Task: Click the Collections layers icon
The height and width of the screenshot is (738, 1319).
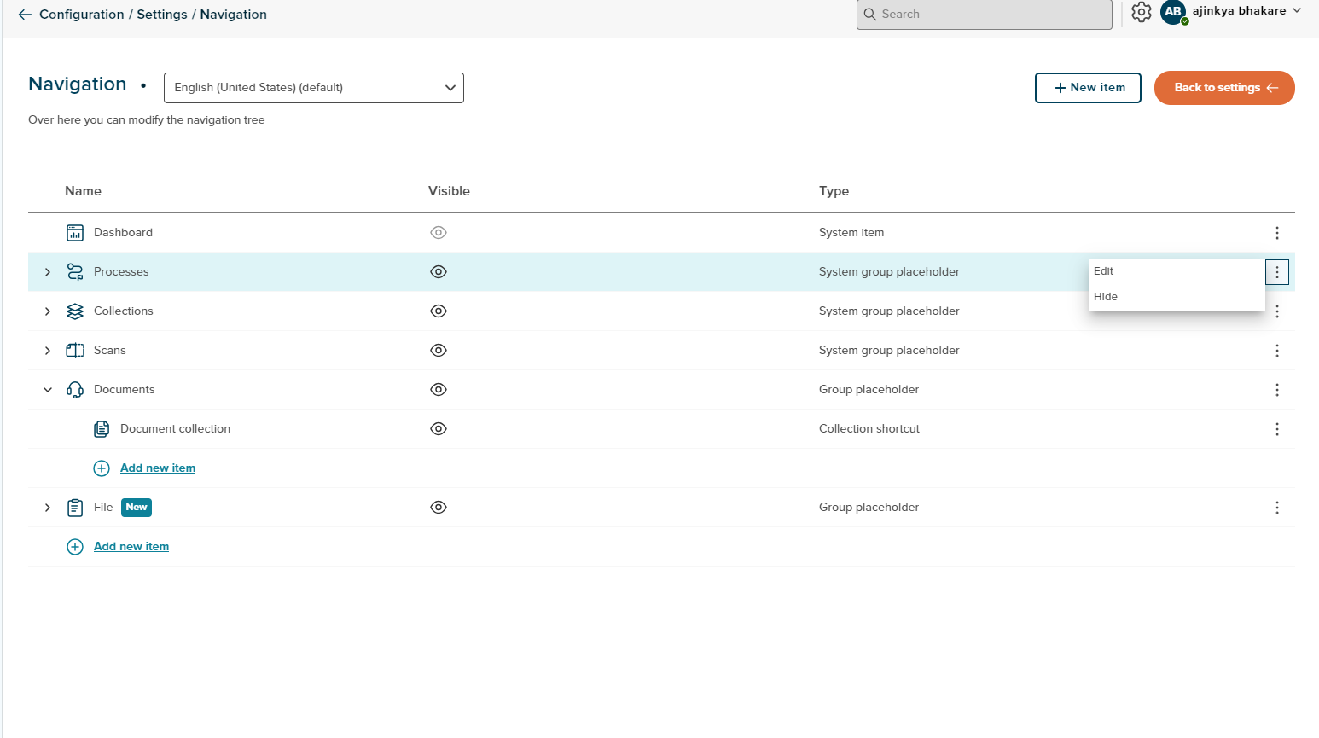Action: (74, 311)
